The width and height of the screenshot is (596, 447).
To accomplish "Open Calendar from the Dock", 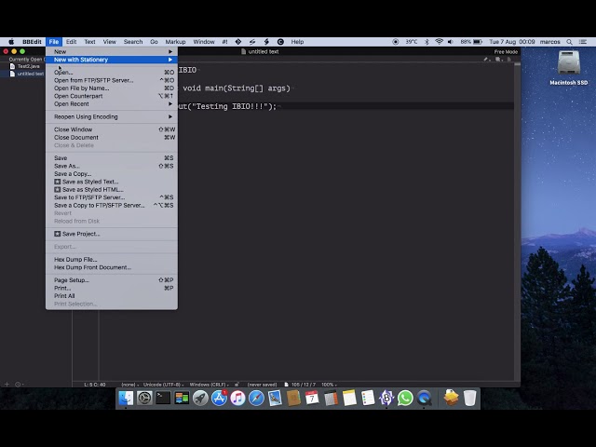I will 312,398.
